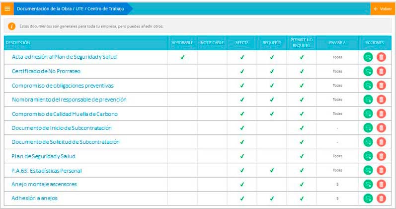Toggle Afecta check for Certificado de No Prorrateo
Image resolution: width=396 pixels, height=209 pixels.
click(x=242, y=71)
